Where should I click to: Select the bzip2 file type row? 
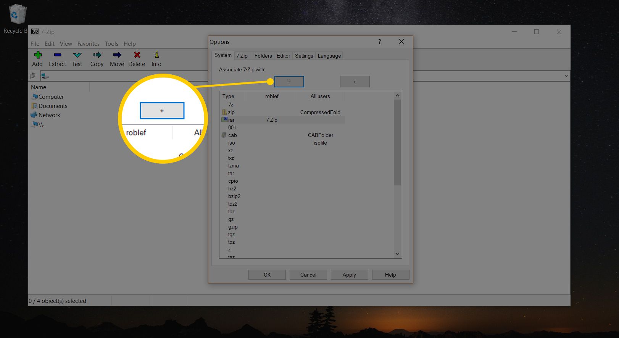pos(282,196)
